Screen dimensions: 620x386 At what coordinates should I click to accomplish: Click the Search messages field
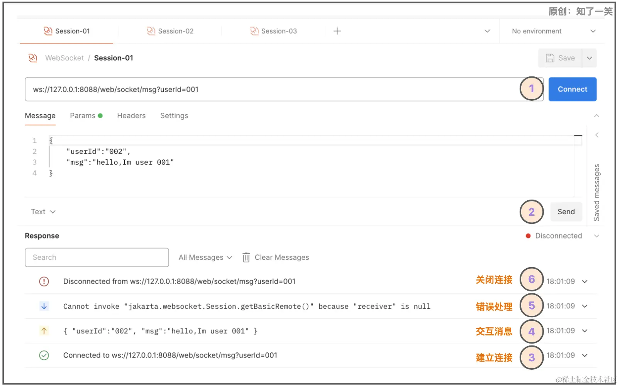coord(97,257)
